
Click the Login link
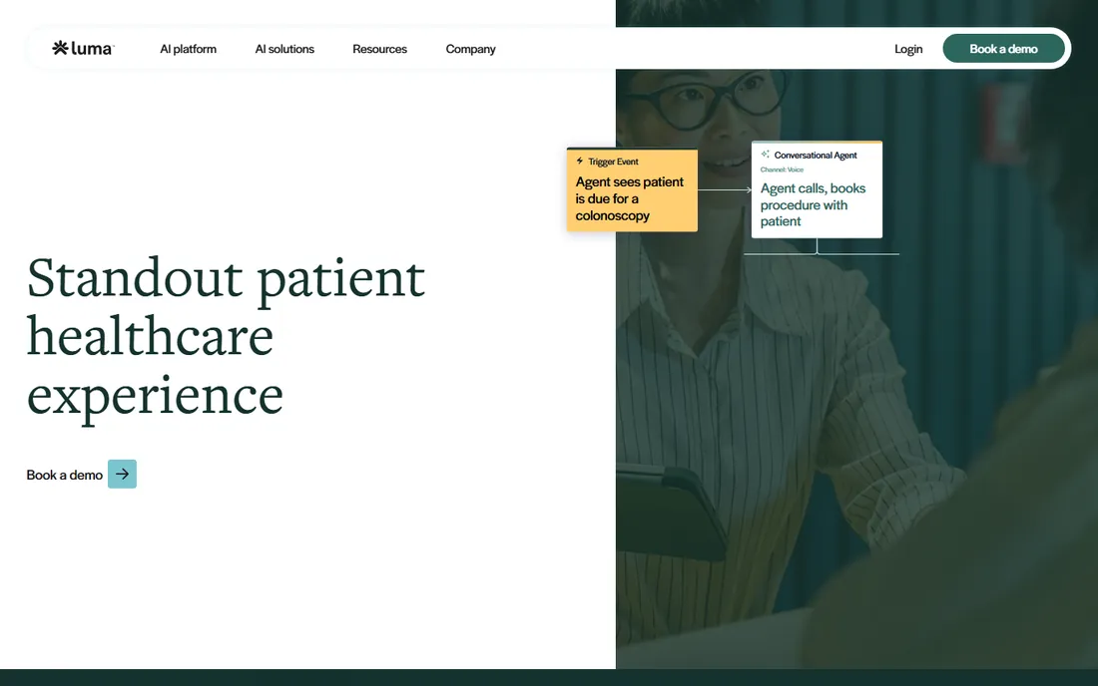pos(908,49)
